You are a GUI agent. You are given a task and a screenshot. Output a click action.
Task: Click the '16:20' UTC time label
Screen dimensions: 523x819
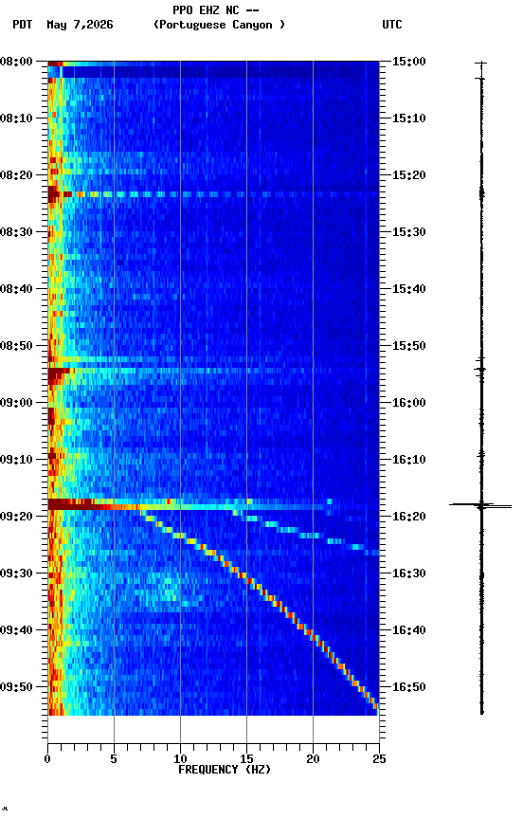click(409, 517)
